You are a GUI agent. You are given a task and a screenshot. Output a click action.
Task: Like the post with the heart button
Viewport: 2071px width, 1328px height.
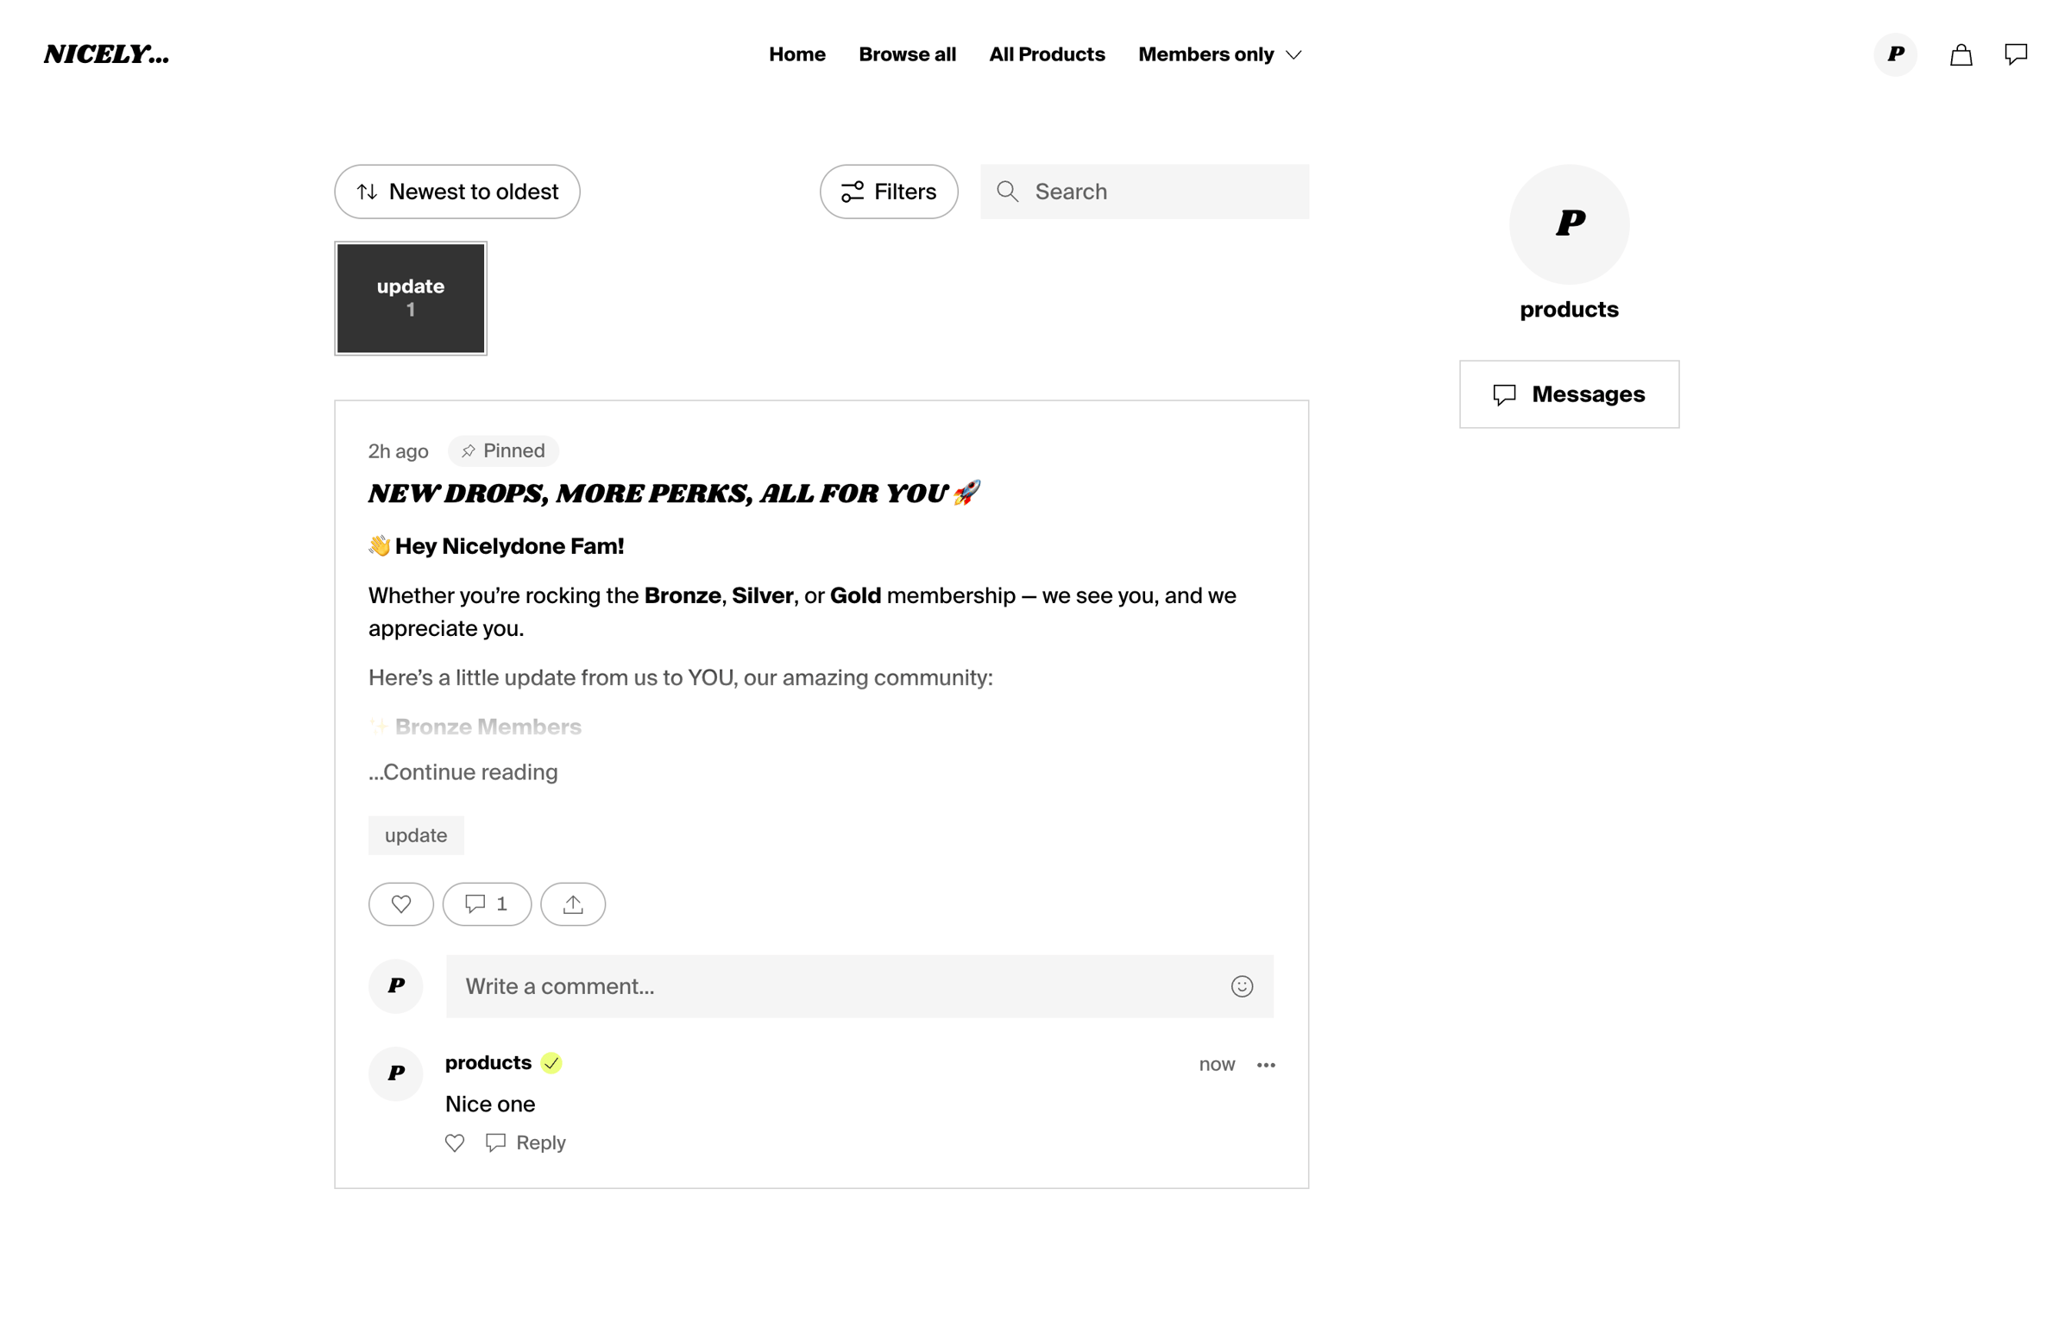pyautogui.click(x=401, y=903)
